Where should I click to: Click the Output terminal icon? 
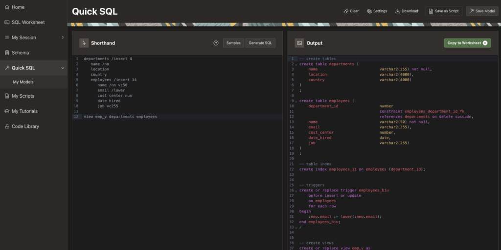coord(299,43)
